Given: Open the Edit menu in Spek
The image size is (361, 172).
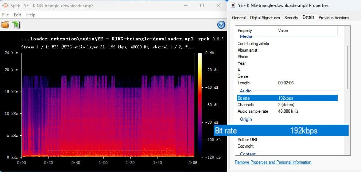Looking at the screenshot, I should [18, 15].
